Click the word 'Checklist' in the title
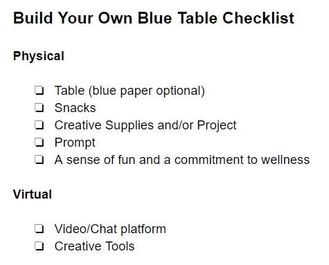329x265 pixels. [258, 18]
